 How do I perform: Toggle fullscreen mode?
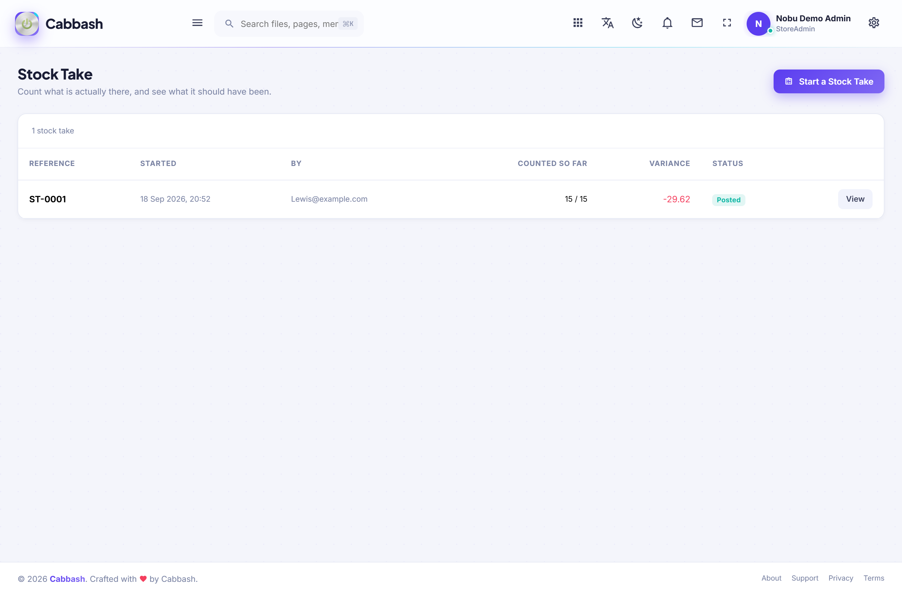[x=727, y=23]
